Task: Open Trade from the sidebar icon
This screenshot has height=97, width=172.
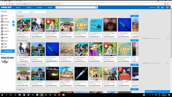Action: (x=2, y=34)
